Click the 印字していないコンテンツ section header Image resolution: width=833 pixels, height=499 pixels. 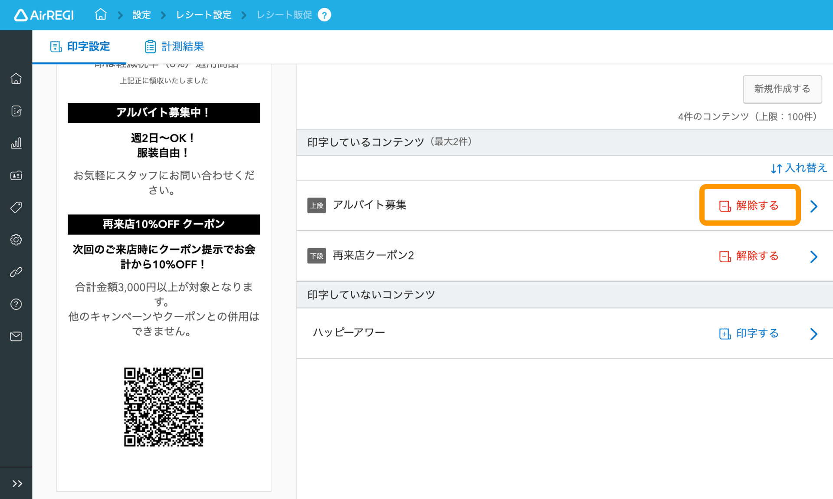tap(564, 295)
